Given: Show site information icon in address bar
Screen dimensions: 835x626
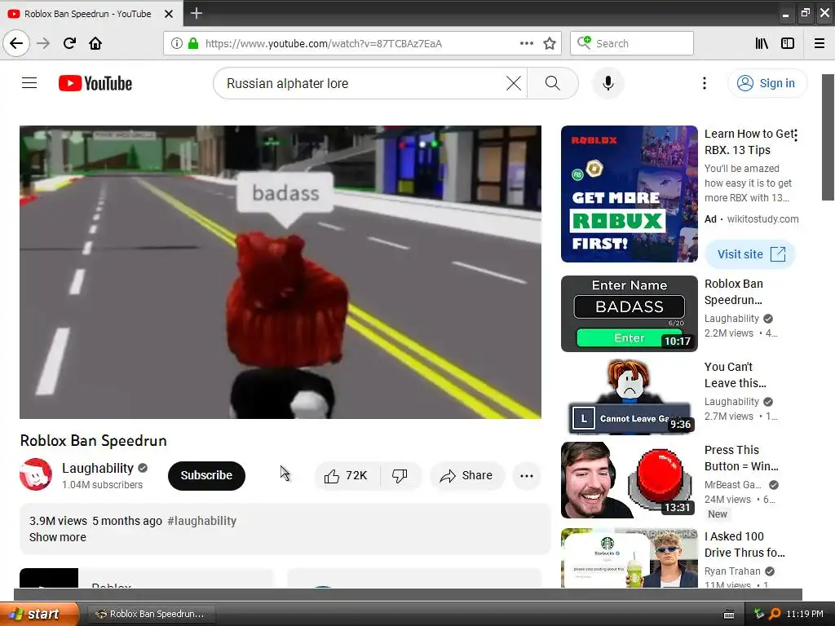Looking at the screenshot, I should point(177,44).
